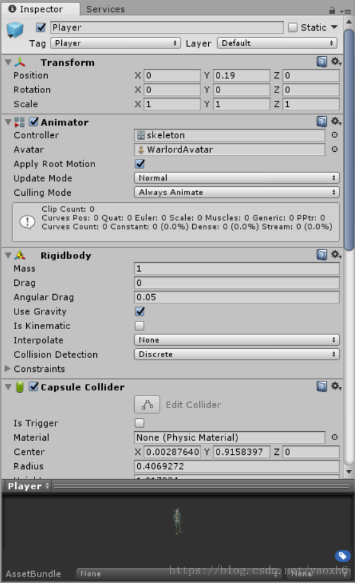355x583 pixels.
Task: Open Rigidbody component help icon
Action: click(322, 255)
